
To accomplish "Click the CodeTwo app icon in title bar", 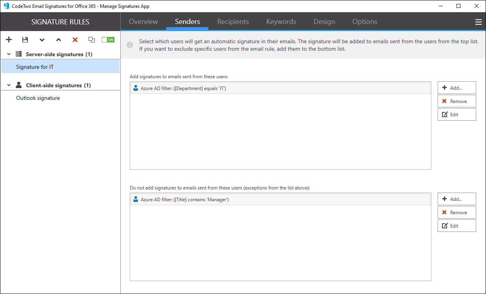I will [6, 6].
